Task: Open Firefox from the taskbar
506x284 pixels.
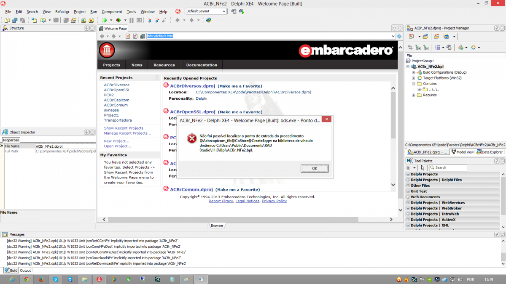Action: (41, 279)
